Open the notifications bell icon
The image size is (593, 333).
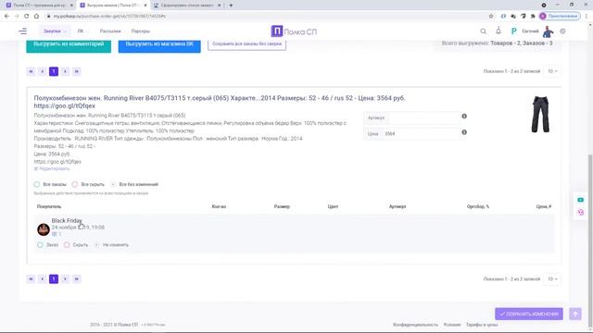[x=498, y=31]
